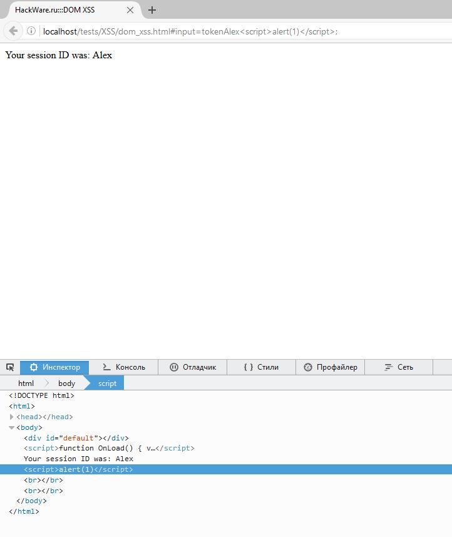Select the body breadcrumb

[x=66, y=383]
